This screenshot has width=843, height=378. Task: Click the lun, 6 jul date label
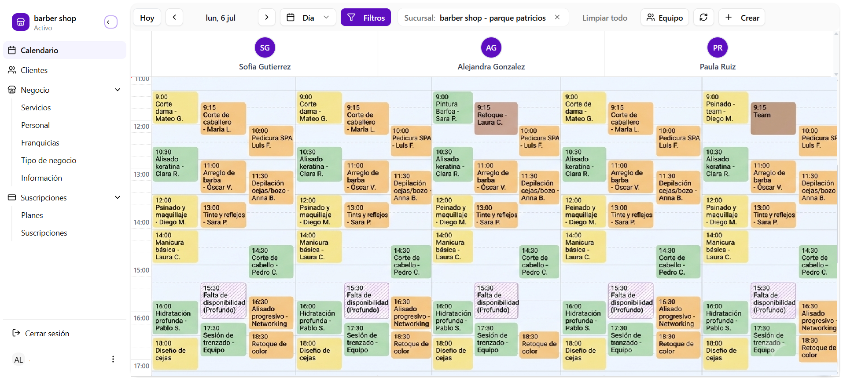tap(221, 18)
